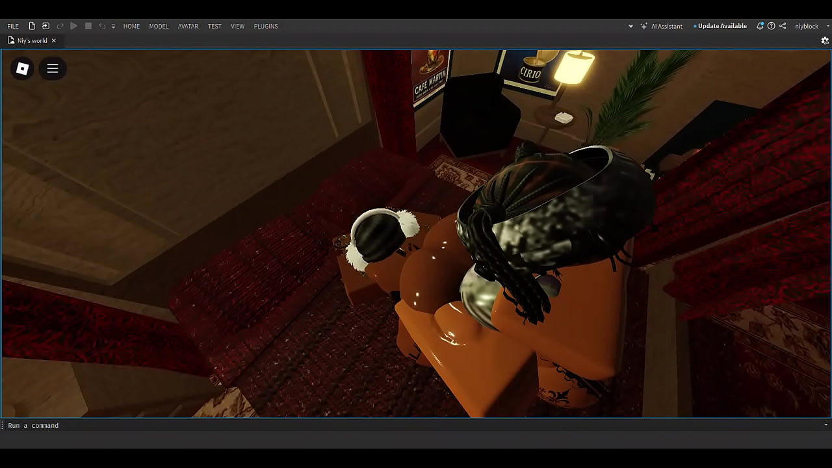The width and height of the screenshot is (832, 468).
Task: Click the Share icon
Action: [x=783, y=26]
